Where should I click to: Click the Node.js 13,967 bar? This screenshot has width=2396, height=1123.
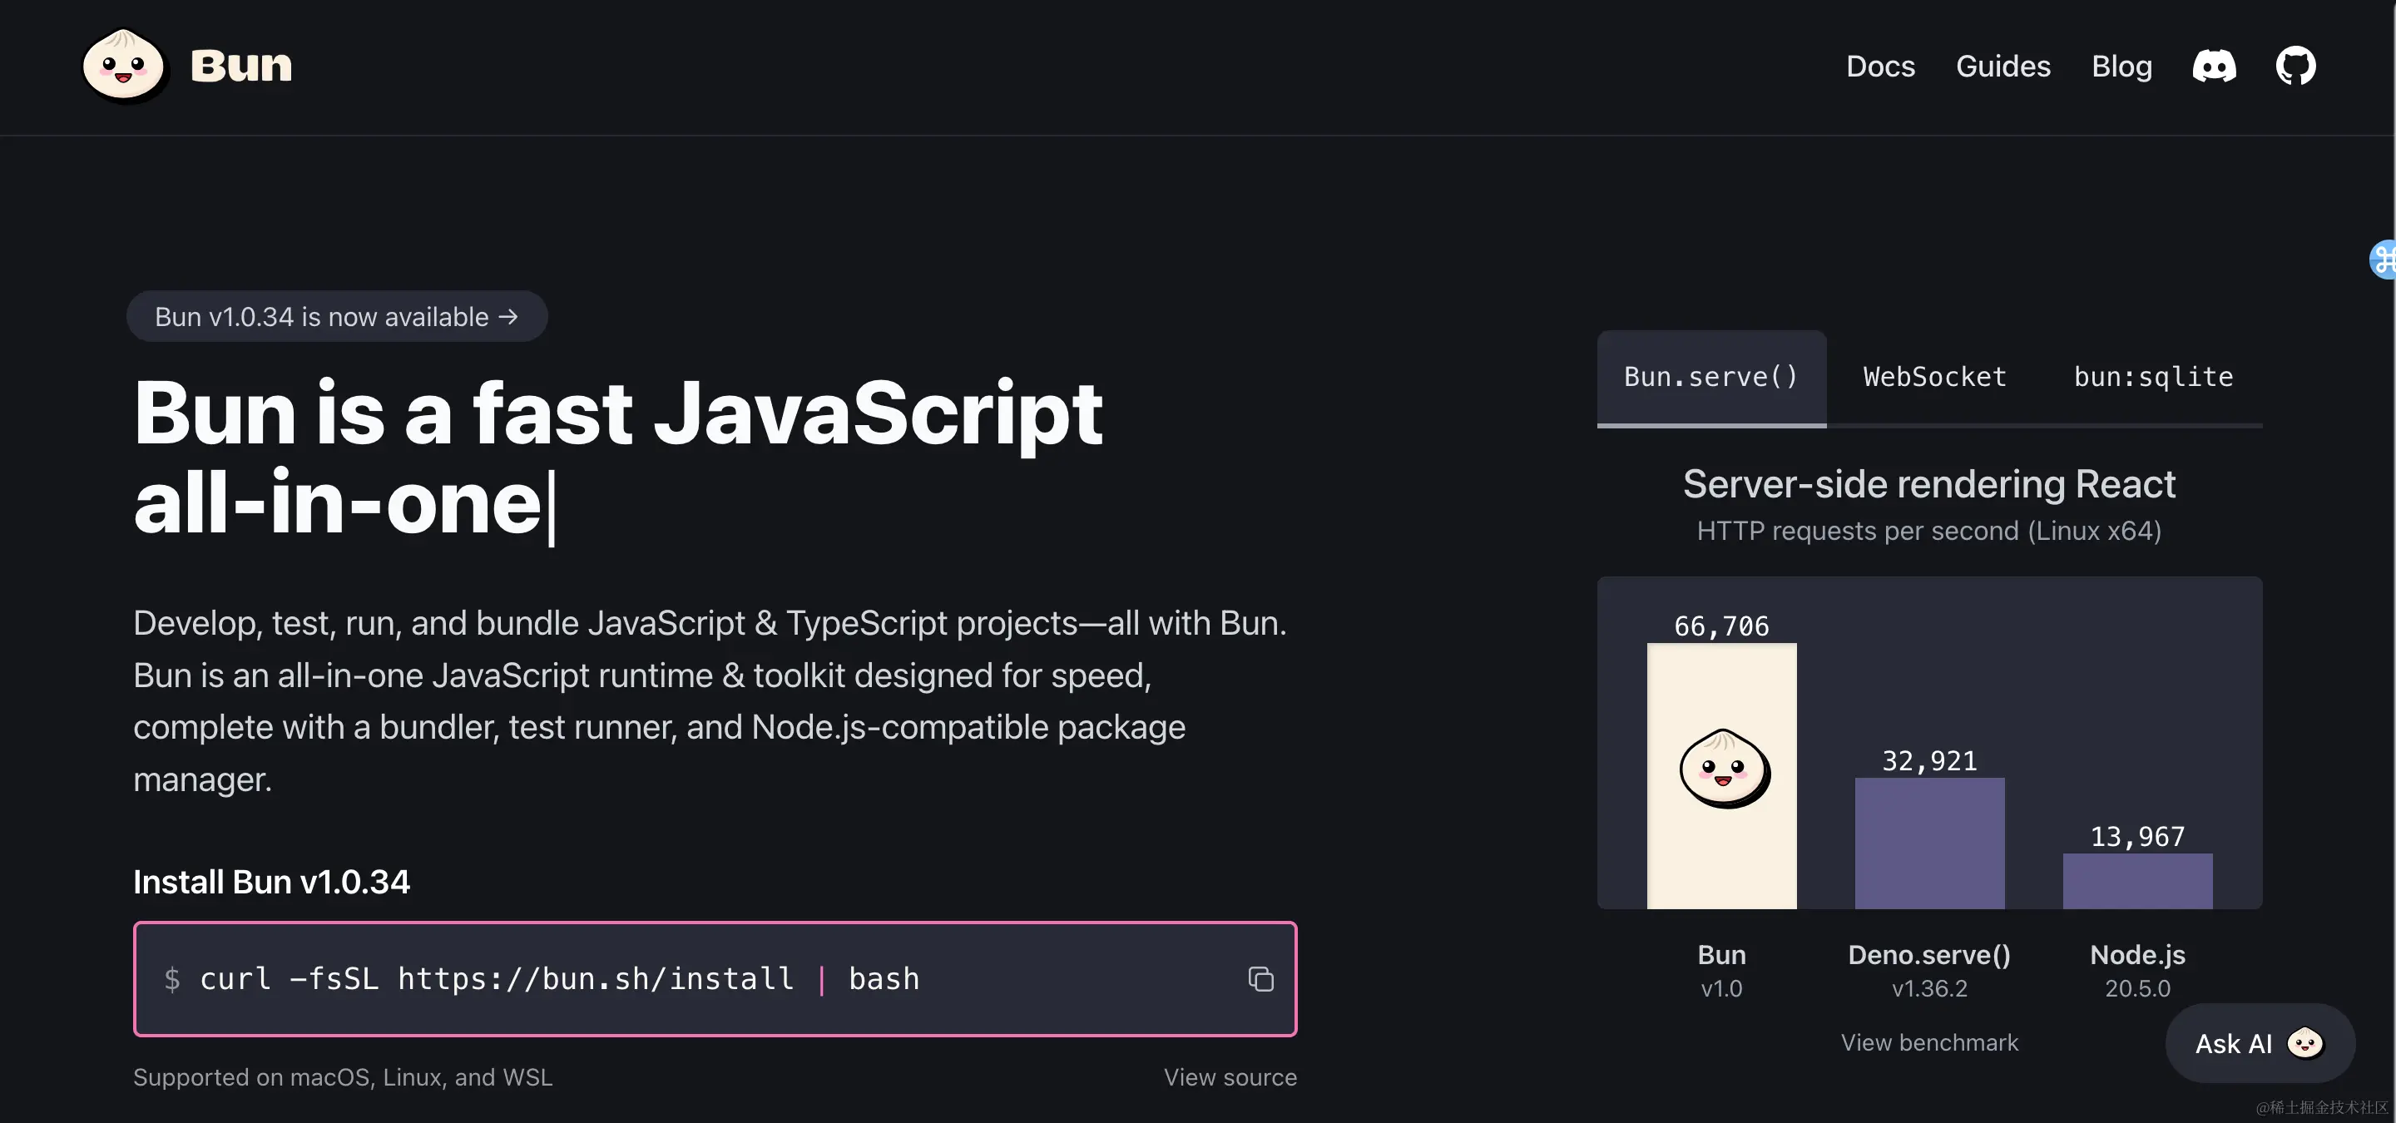click(2137, 881)
